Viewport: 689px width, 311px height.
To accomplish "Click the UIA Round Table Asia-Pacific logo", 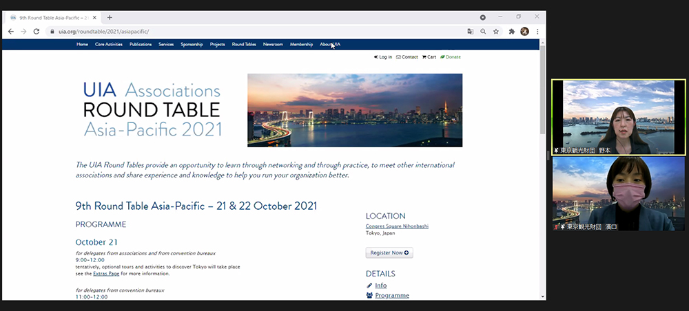I will coord(152,109).
